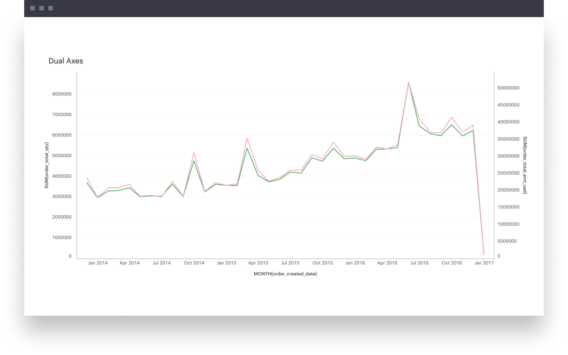Click the SUM(order_total_qty) left axis title
568x355 pixels.
click(47, 165)
